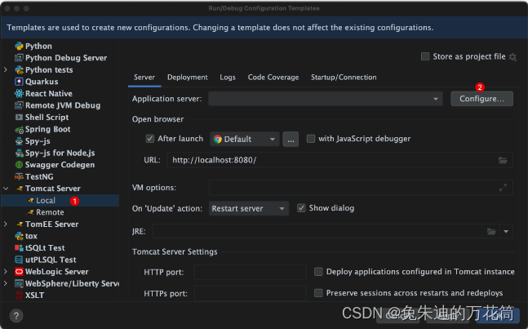Click the Swagger Codegen icon
This screenshot has height=329, width=528.
point(20,165)
